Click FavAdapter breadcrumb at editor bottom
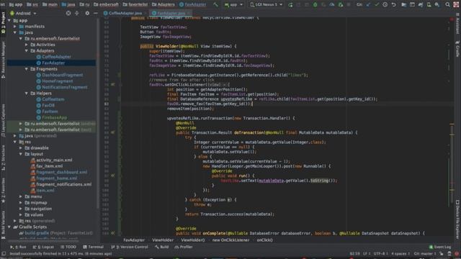 click(134, 240)
